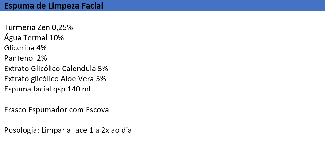Select the word 'Escova'
Screen dimensions: 325x145
pos(97,110)
